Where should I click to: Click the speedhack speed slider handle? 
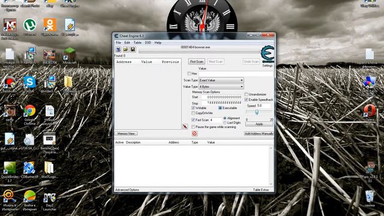tap(257, 112)
